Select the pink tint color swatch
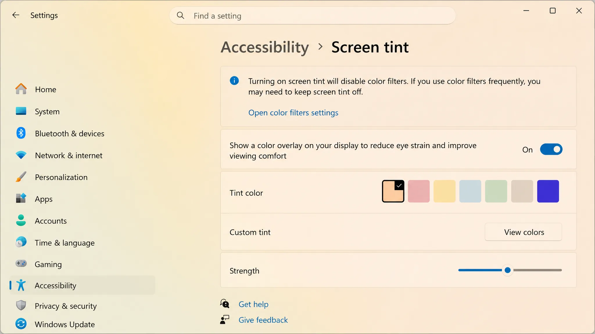 [419, 191]
